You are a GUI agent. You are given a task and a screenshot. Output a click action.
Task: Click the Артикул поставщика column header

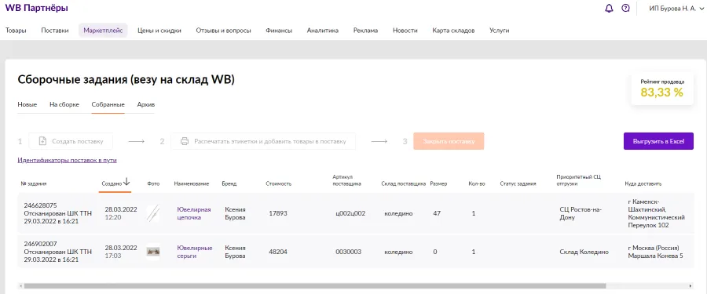coord(347,180)
